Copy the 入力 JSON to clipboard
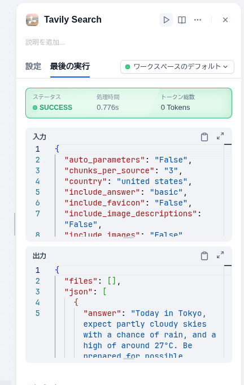244x385 pixels. point(204,137)
